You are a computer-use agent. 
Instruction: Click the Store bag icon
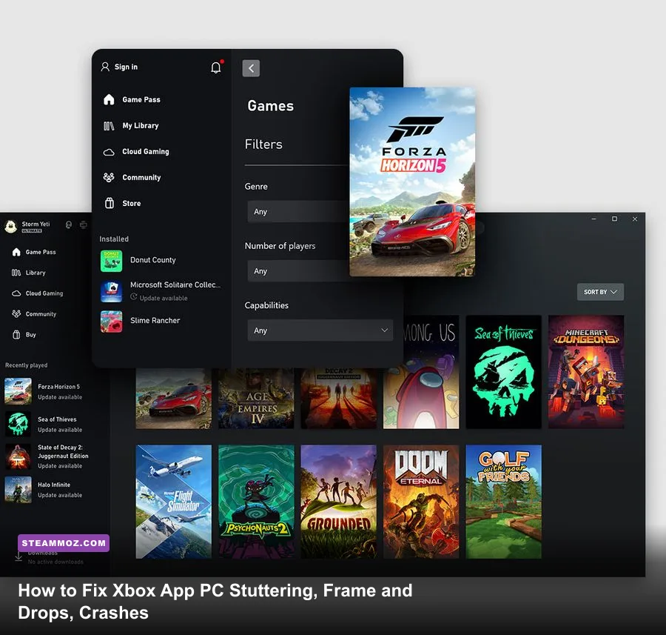(x=110, y=203)
